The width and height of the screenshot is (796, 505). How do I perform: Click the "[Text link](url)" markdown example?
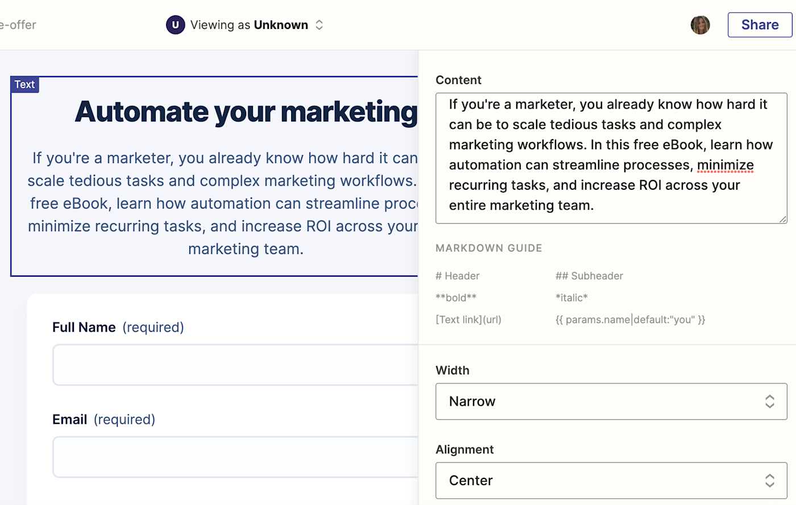tap(469, 320)
